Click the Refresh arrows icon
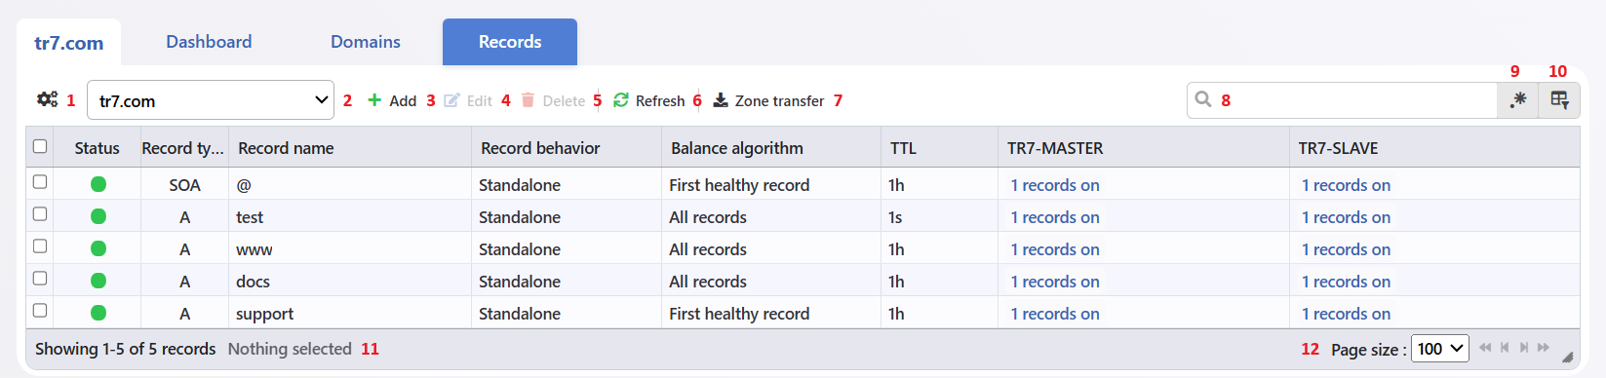Viewport: 1606px width, 378px height. point(621,100)
